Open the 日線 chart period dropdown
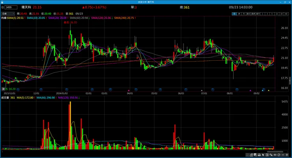This screenshot has width=292, height=158. point(8,13)
